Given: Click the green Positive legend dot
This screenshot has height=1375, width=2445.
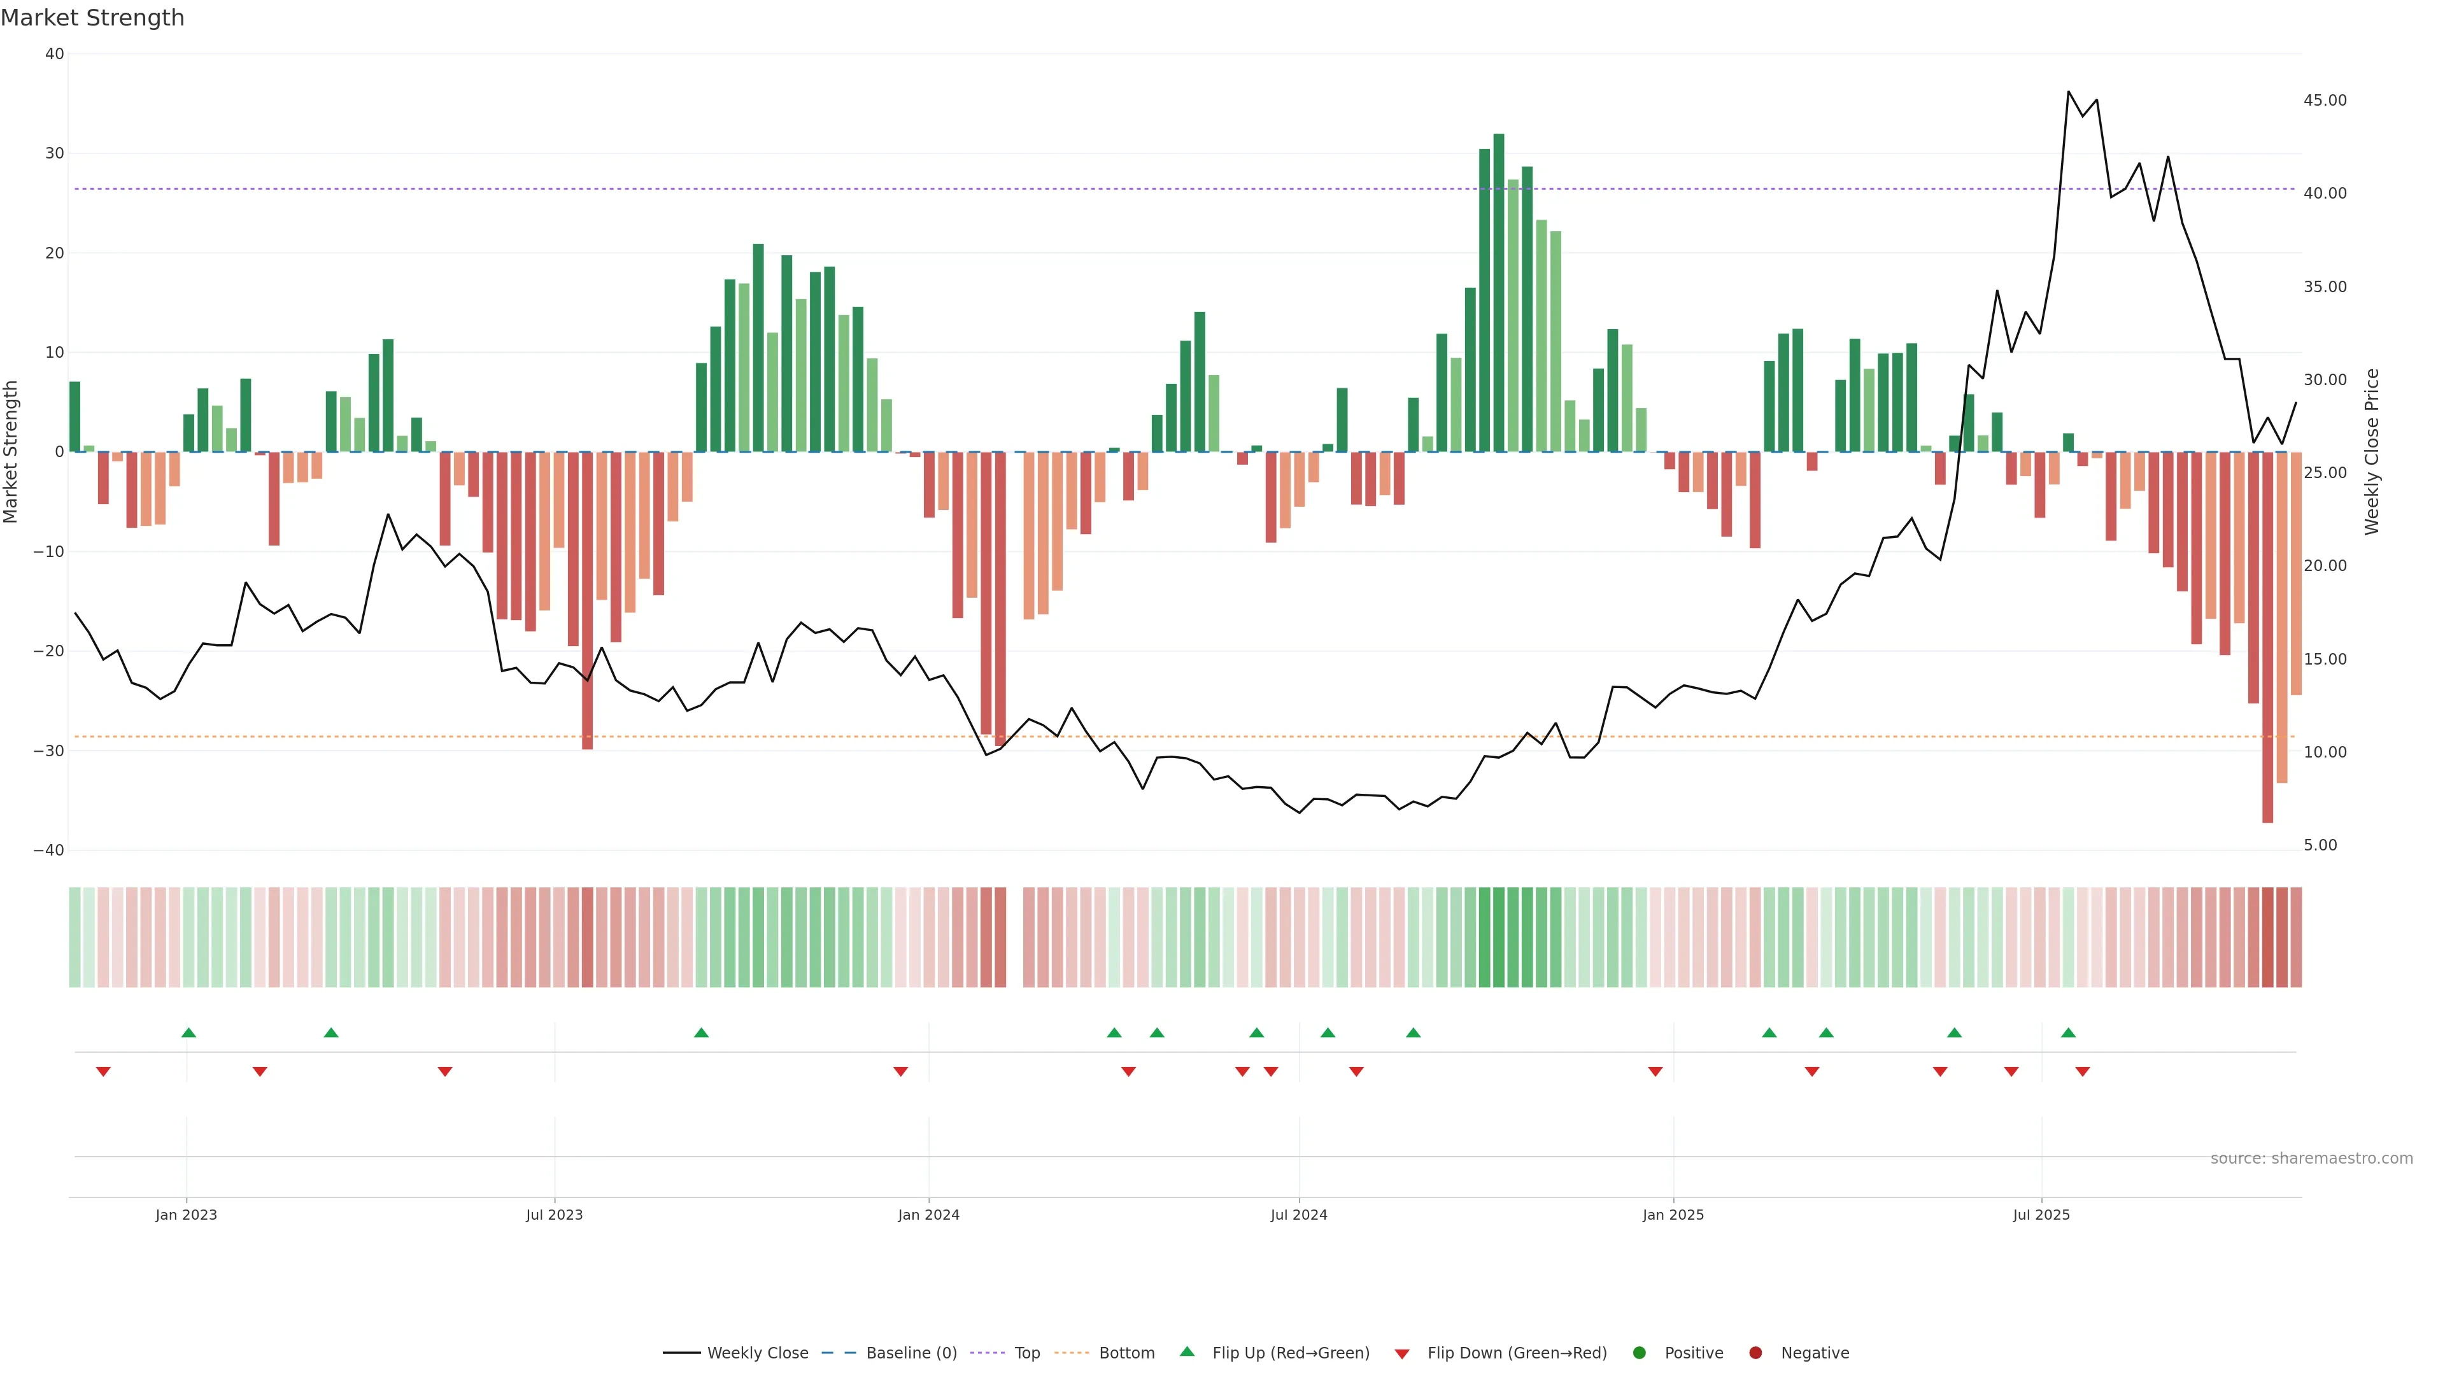Looking at the screenshot, I should (1639, 1353).
